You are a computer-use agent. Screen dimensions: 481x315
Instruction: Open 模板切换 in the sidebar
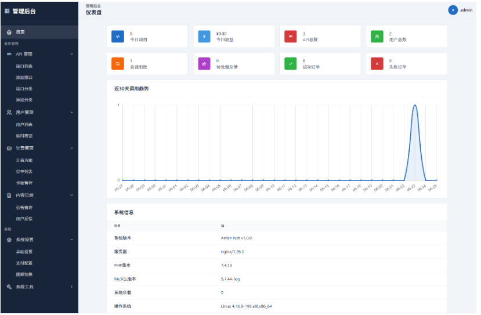24,275
